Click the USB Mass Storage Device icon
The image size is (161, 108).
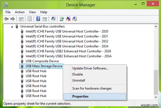click(22, 66)
